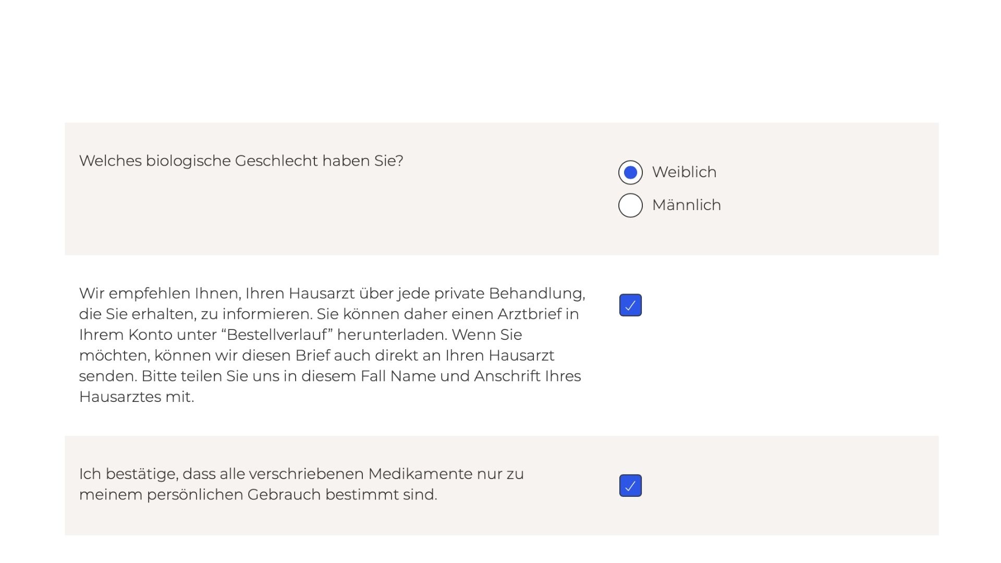Click the blue dot inside the Weiblich option
Screen dimensions: 1001x563
(x=630, y=173)
